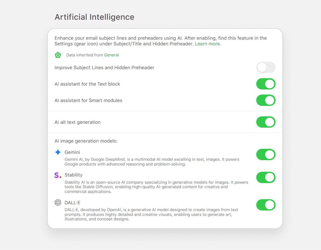Click the purple Stability logo icon
Screen dimensions: 321x250
58,175
